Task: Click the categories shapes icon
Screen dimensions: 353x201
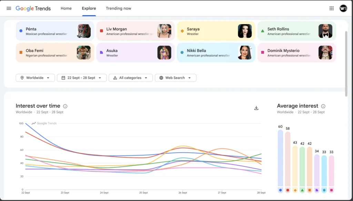Action: (x=115, y=78)
